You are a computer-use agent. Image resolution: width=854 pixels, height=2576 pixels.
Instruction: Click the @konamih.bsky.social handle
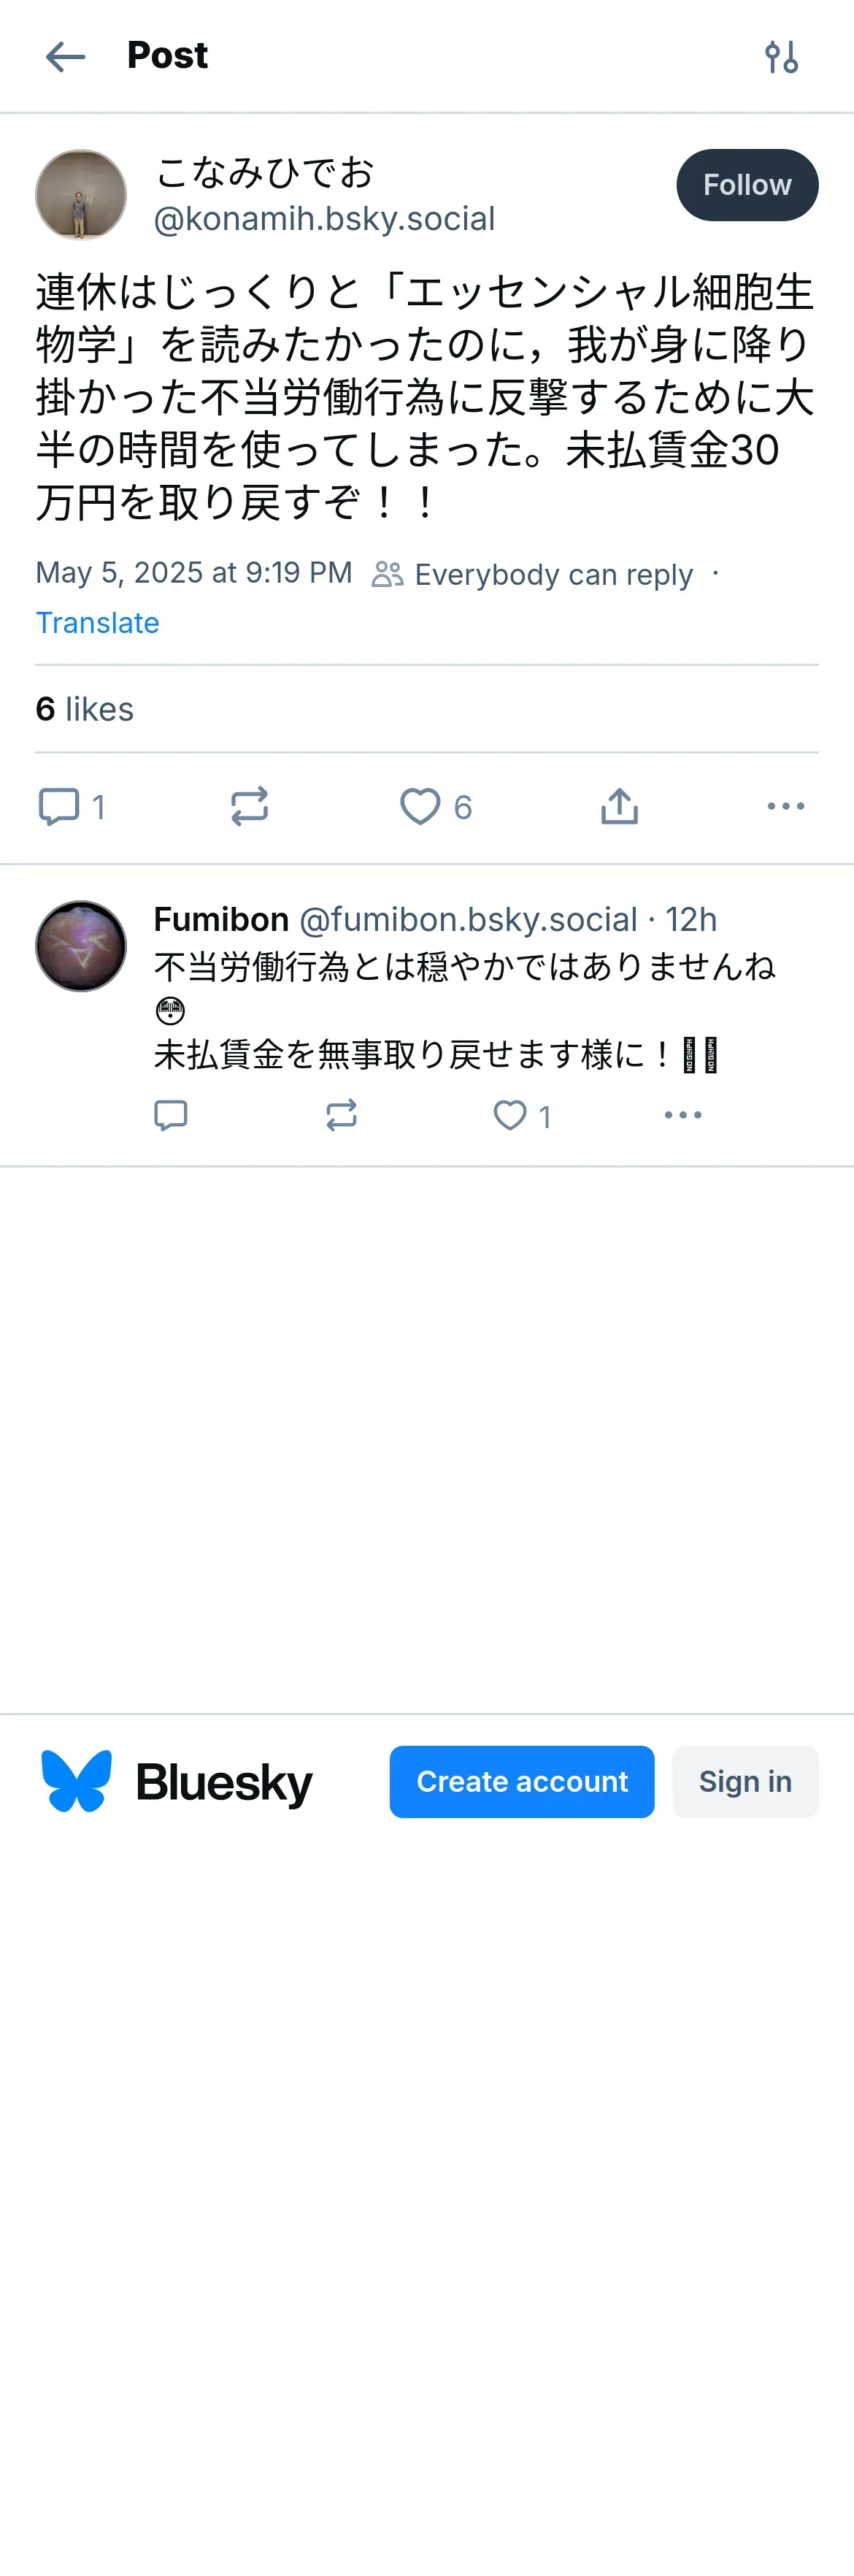[324, 219]
